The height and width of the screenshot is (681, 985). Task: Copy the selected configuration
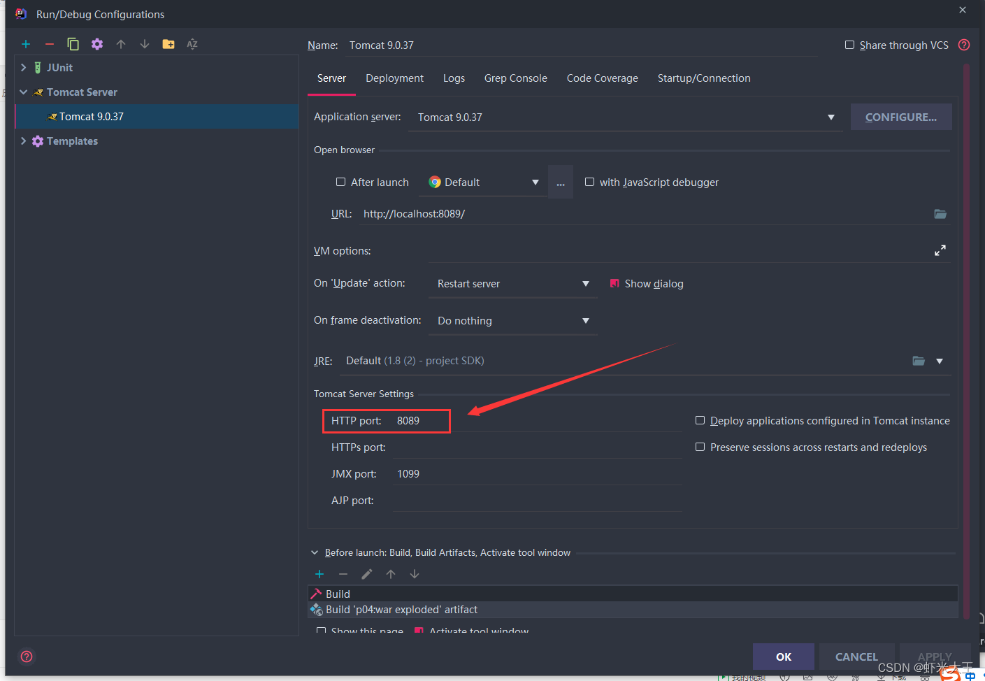click(x=73, y=44)
